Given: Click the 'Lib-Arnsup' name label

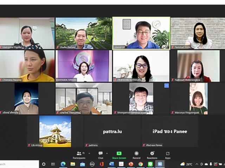Looking at the screenshot, I should 37,145.
